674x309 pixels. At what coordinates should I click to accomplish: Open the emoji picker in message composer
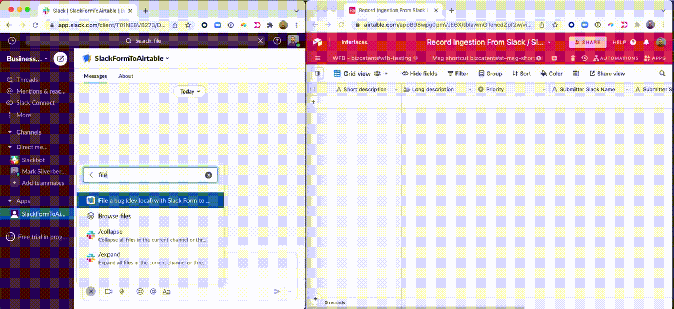pyautogui.click(x=140, y=291)
